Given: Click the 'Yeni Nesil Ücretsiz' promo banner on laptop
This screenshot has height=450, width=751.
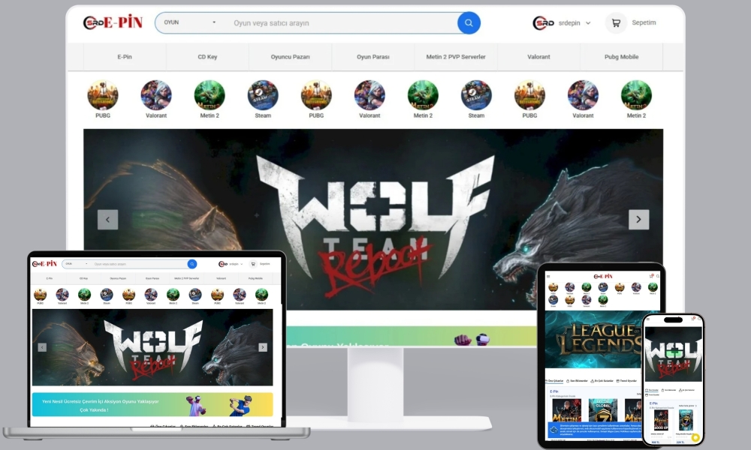Looking at the screenshot, I should tap(152, 404).
